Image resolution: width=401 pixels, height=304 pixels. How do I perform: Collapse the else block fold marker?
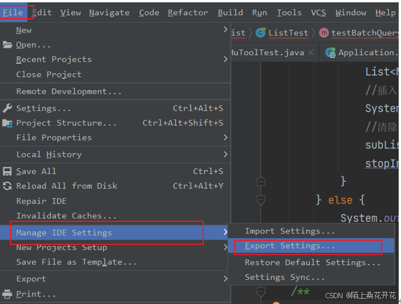click(x=261, y=200)
